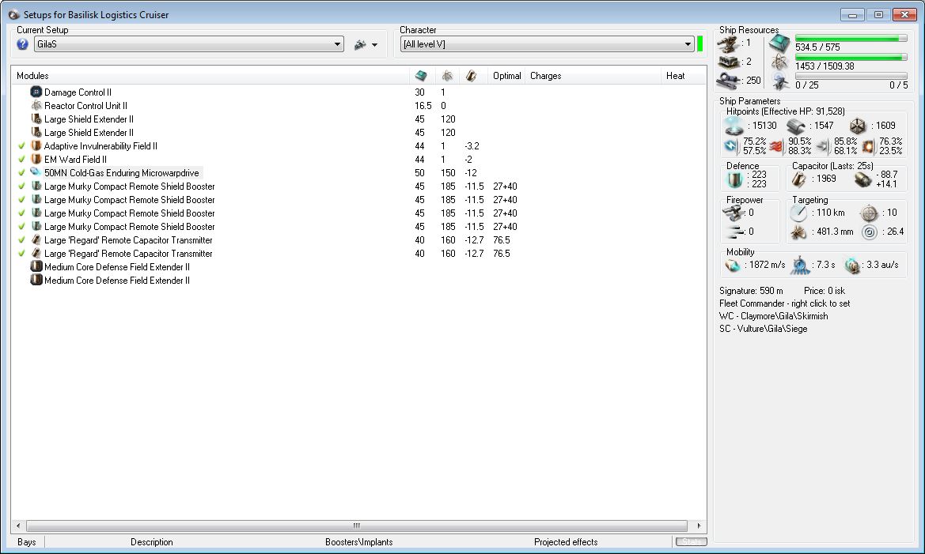The image size is (925, 554).
Task: Click the horizontal scrollbar thumb under modules list
Action: click(357, 525)
